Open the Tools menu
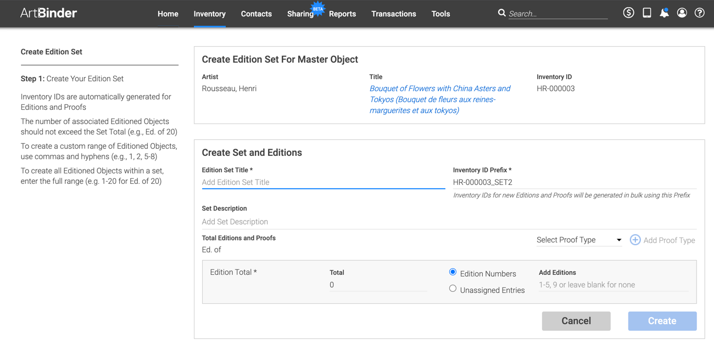Viewport: 714px width, 344px height. tap(441, 14)
